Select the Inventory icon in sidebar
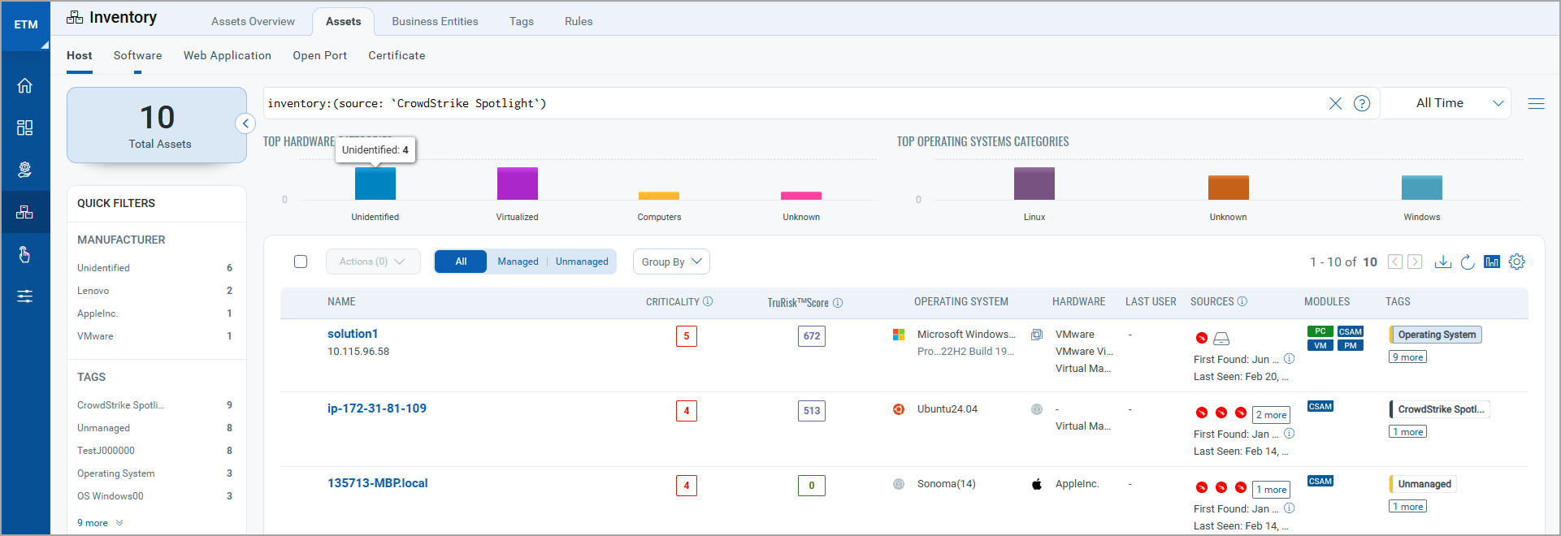 pos(25,212)
